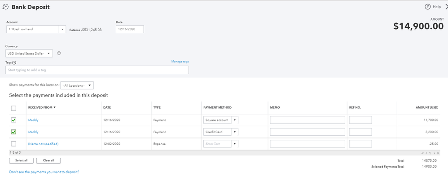Click the 3,200.00 amount cell
This screenshot has width=448, height=178.
tap(432, 132)
